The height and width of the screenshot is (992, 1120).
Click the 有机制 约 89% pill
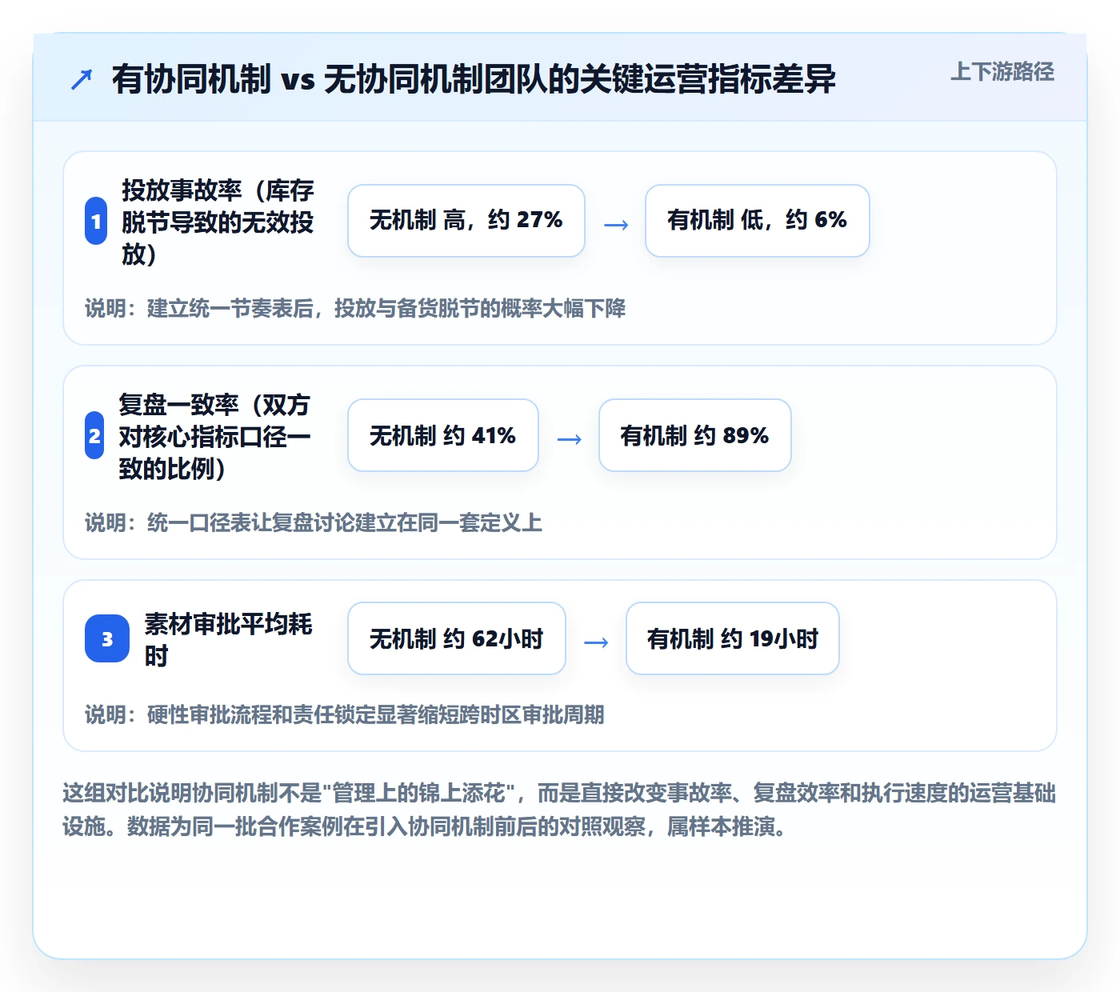695,435
